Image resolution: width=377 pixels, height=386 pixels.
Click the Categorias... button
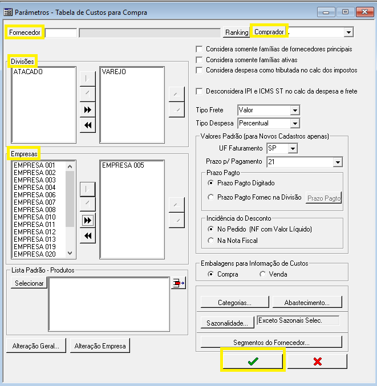pyautogui.click(x=234, y=302)
